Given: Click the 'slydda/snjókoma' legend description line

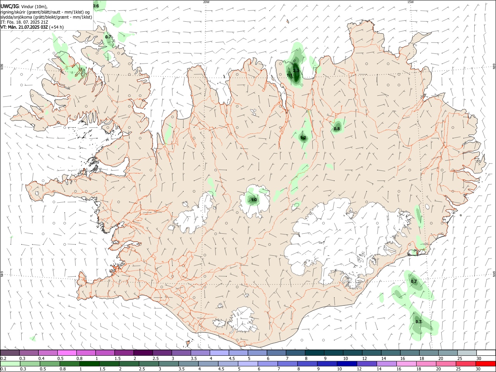Looking at the screenshot, I should click(46, 17).
